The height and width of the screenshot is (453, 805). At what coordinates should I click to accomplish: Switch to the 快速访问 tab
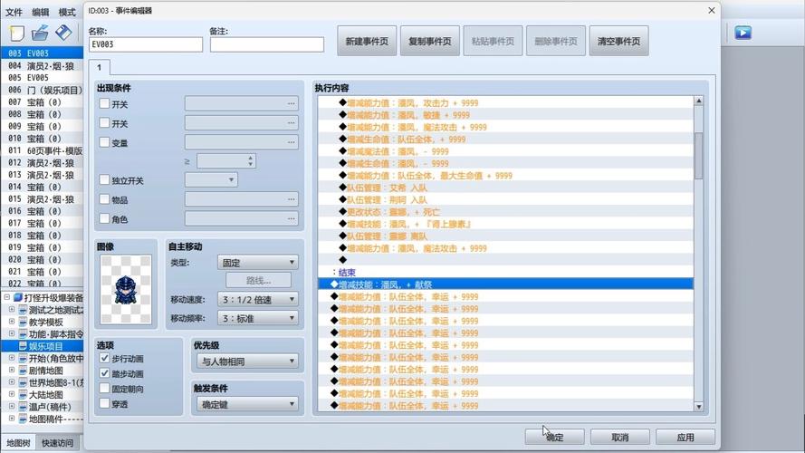click(58, 443)
